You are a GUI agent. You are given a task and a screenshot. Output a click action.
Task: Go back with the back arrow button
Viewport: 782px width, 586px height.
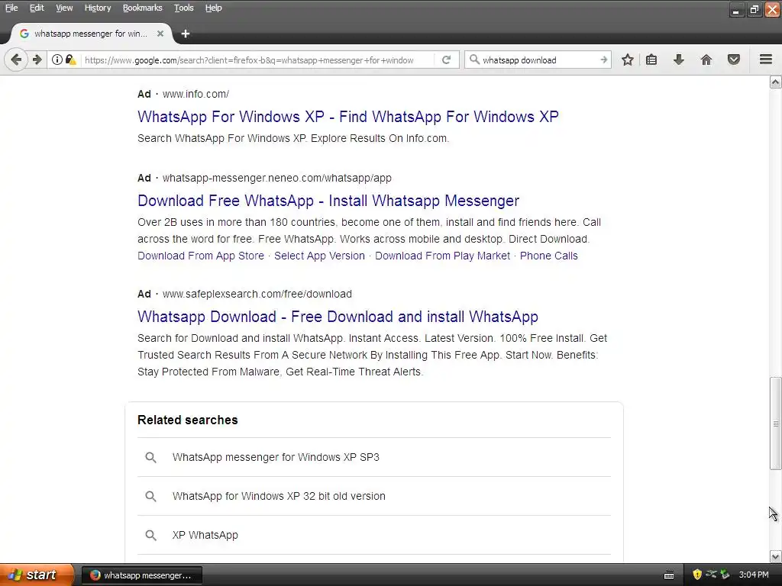click(16, 60)
